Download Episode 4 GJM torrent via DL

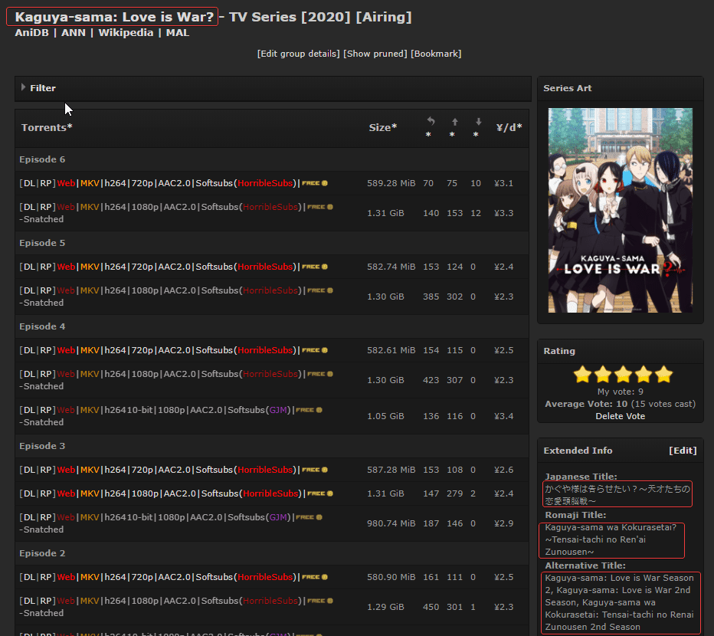(x=29, y=410)
